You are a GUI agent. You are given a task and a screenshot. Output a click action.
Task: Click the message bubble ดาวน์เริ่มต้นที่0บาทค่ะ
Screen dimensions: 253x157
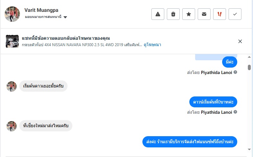pos(213,102)
